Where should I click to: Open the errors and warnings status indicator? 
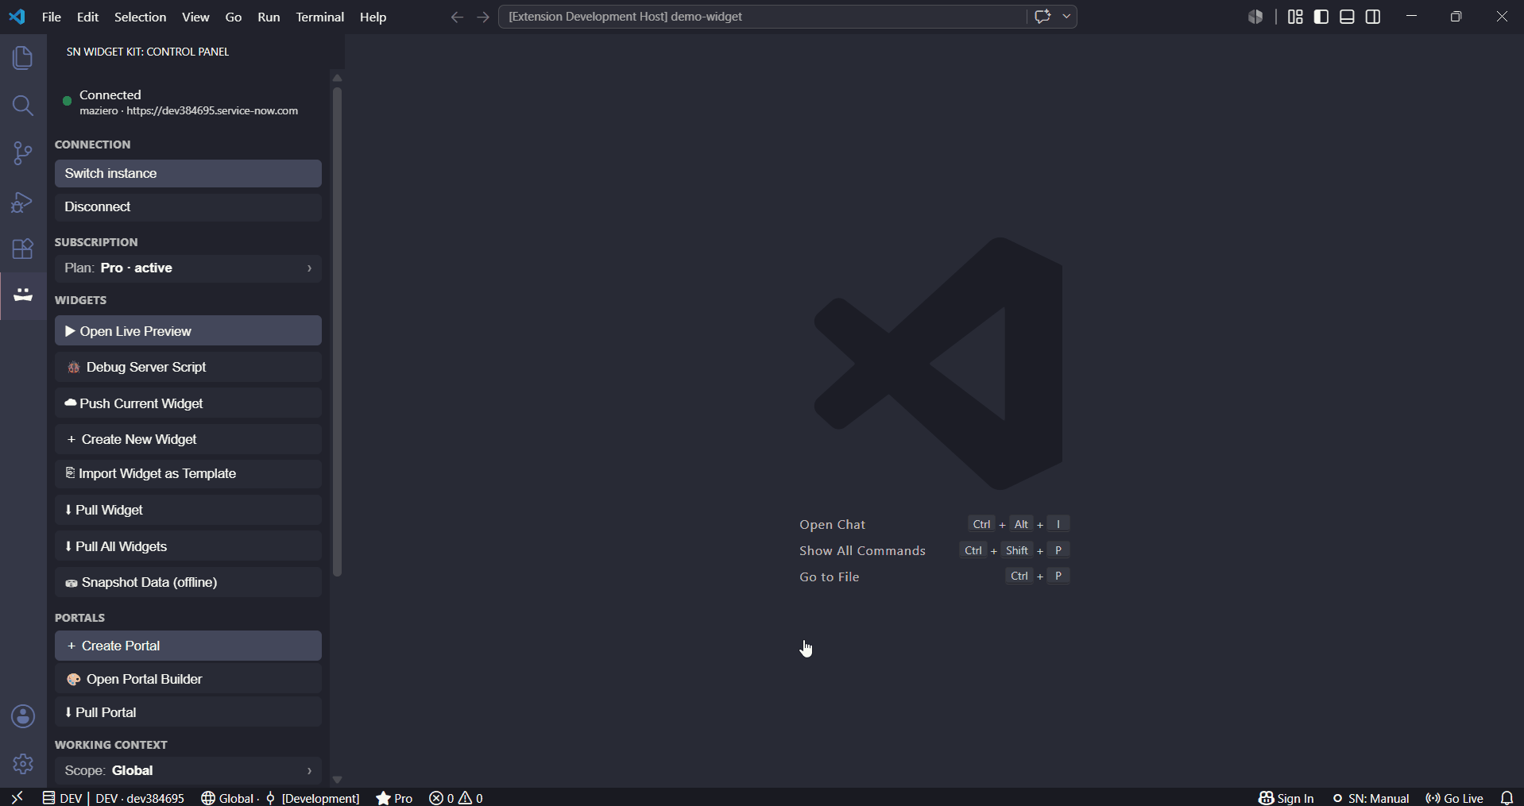(456, 797)
